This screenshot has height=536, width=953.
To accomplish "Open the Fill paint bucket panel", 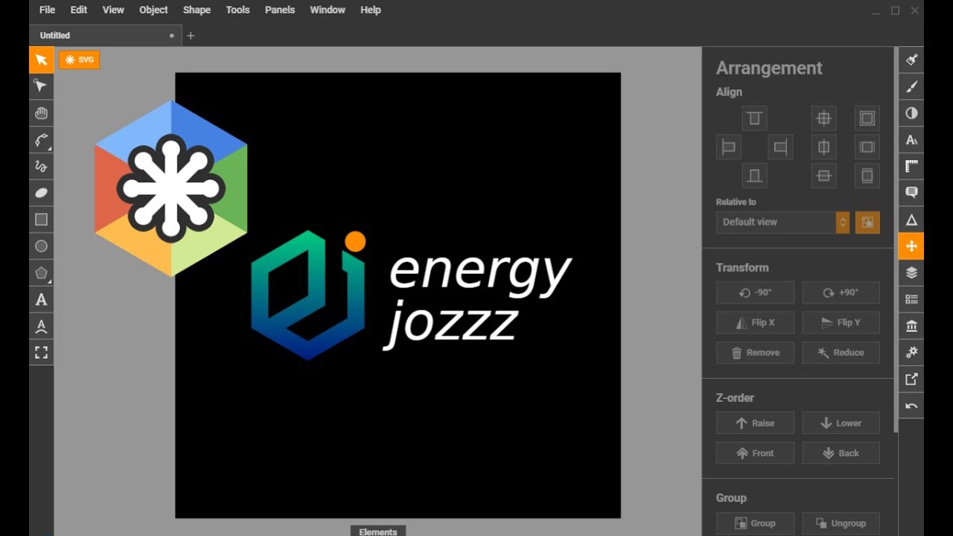I will [911, 60].
